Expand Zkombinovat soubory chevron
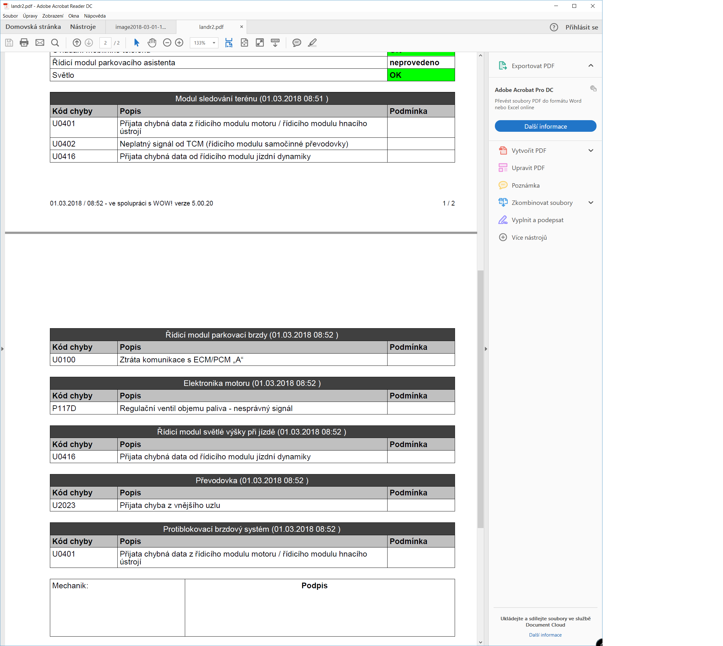This screenshot has height=646, width=723. point(591,203)
